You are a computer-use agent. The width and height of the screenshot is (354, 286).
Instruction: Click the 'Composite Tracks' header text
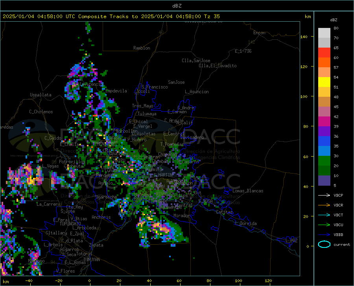click(x=105, y=17)
